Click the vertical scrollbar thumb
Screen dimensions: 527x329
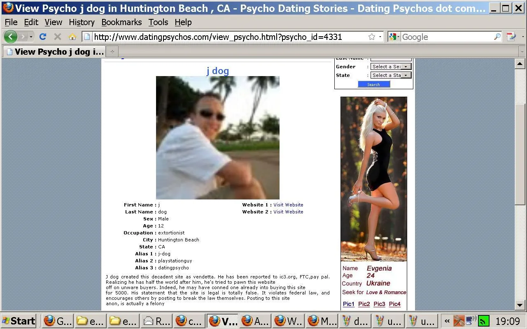click(x=520, y=154)
